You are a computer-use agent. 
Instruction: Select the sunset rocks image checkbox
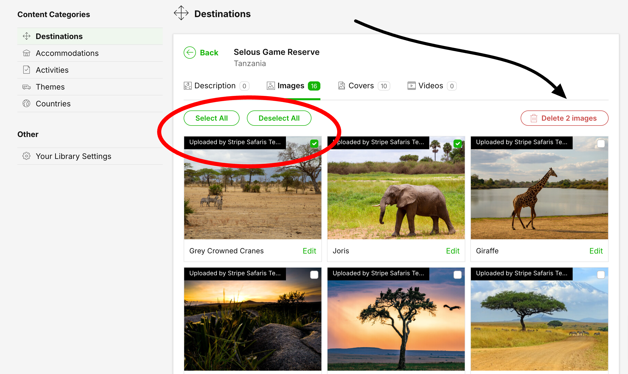tap(314, 275)
